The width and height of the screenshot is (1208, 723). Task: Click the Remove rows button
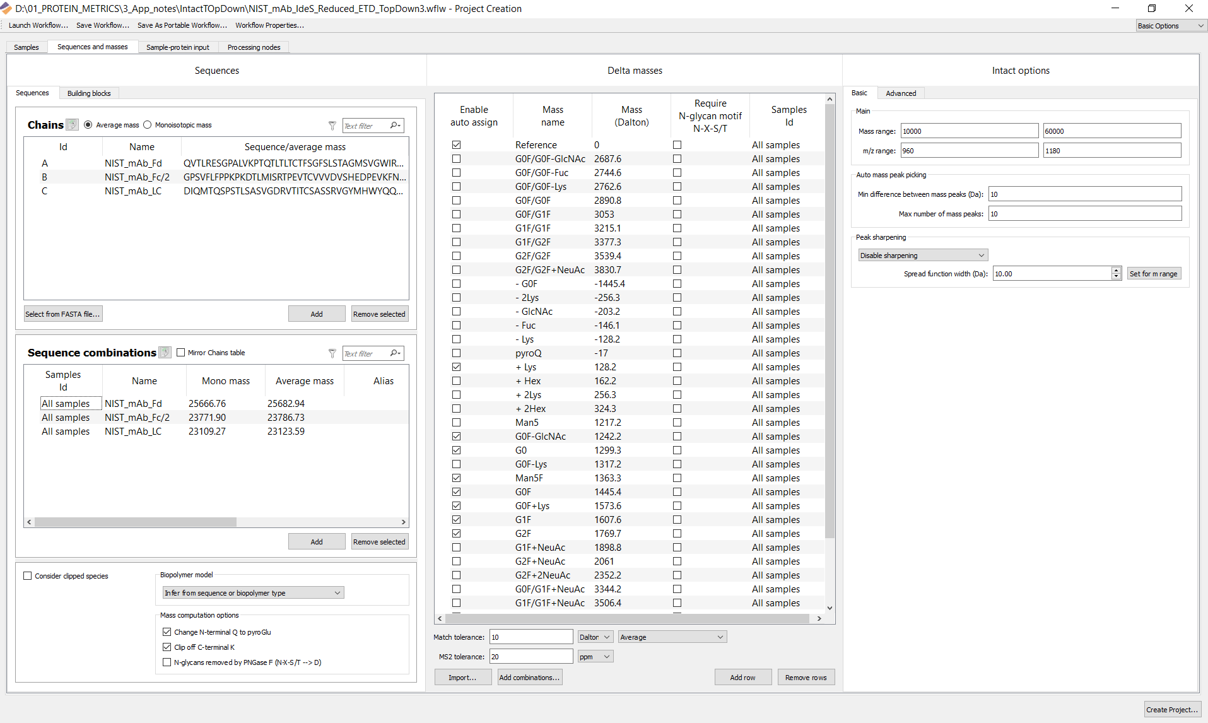806,677
